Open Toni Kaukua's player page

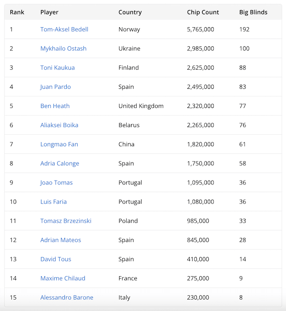point(57,68)
